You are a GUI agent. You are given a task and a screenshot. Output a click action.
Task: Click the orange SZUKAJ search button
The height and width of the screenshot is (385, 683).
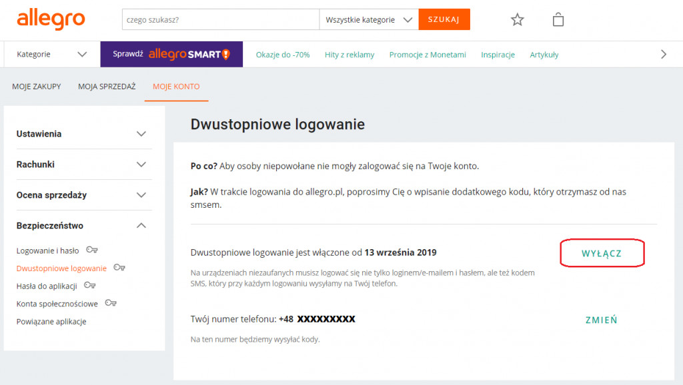(444, 20)
